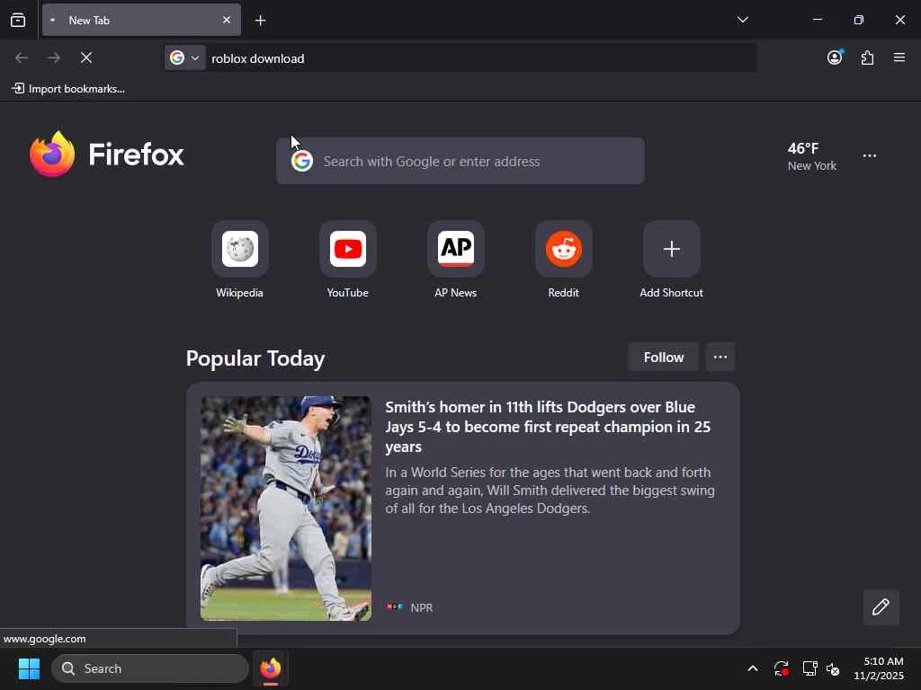Expand the list all tabs chevron

coord(742,20)
